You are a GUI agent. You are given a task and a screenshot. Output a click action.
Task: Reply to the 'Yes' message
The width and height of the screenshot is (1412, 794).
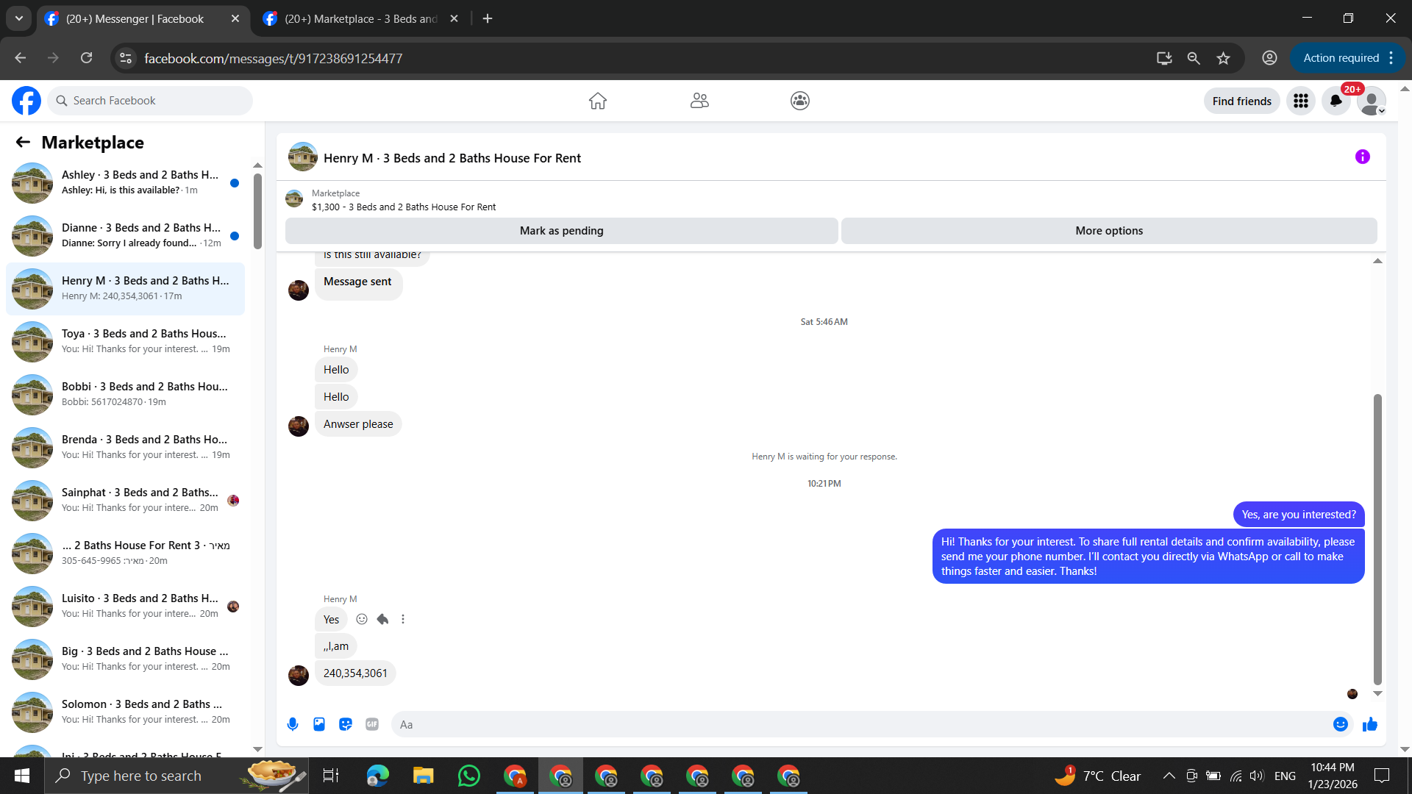(382, 619)
